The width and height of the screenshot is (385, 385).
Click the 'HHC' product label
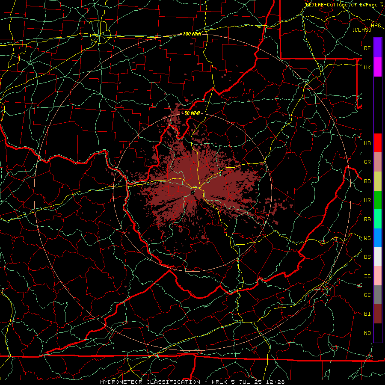coord(376,26)
